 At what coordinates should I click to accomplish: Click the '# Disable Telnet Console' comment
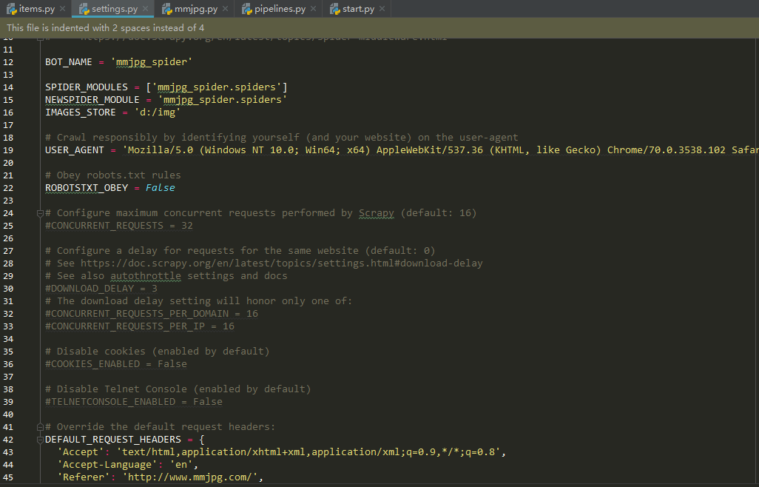point(178,389)
